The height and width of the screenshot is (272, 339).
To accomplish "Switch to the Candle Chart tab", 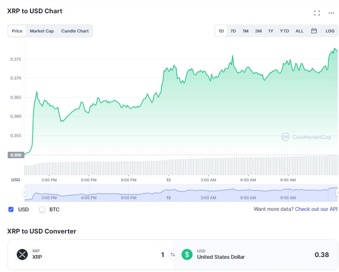I will (75, 31).
